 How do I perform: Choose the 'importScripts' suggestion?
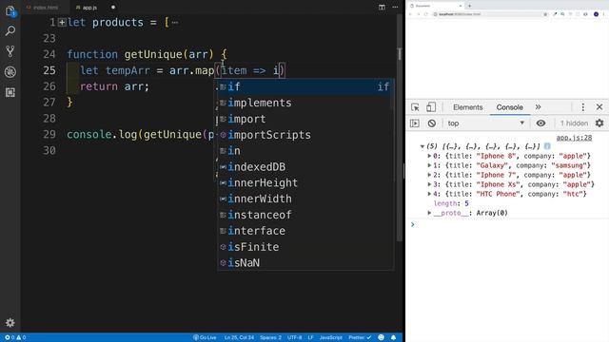point(305,135)
